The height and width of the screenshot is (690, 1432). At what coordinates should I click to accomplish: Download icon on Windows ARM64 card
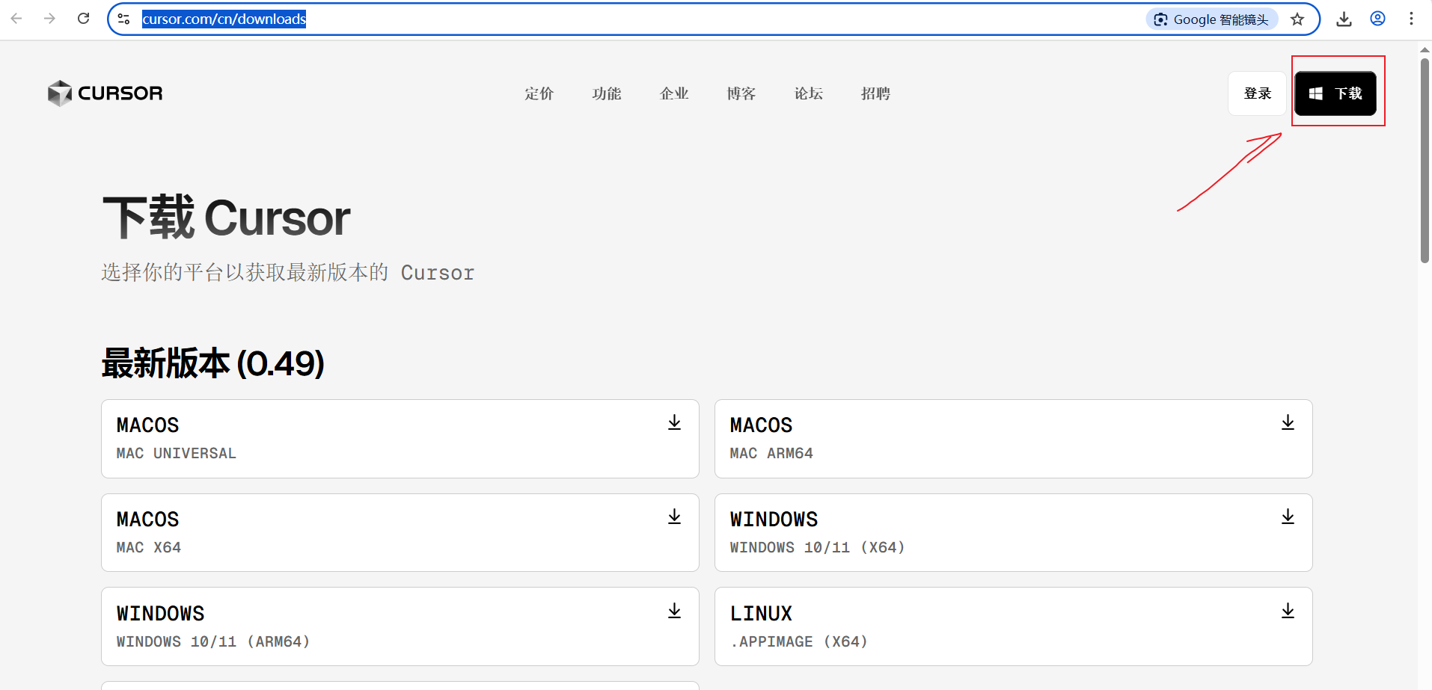tap(674, 612)
